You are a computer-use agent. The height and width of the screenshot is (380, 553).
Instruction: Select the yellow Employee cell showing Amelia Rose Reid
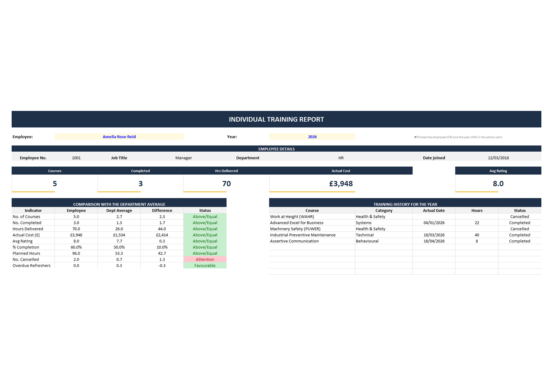pos(119,137)
